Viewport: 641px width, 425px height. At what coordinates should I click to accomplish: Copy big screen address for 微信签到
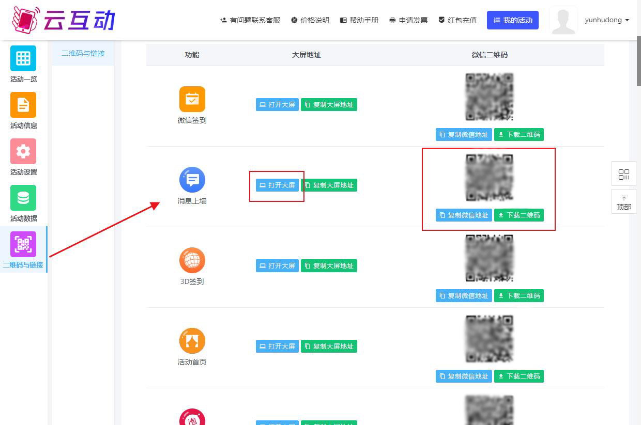(329, 105)
